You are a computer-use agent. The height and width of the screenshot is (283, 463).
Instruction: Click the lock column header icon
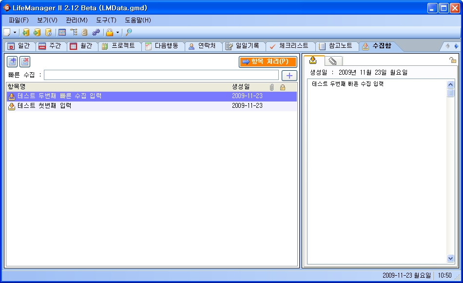pos(283,87)
